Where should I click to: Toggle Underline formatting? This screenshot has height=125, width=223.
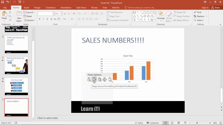[x=47, y=19]
